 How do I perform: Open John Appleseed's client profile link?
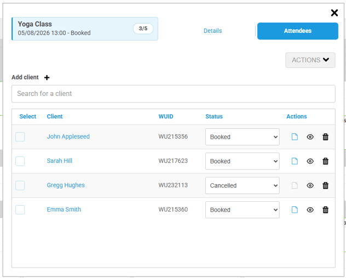coord(68,137)
